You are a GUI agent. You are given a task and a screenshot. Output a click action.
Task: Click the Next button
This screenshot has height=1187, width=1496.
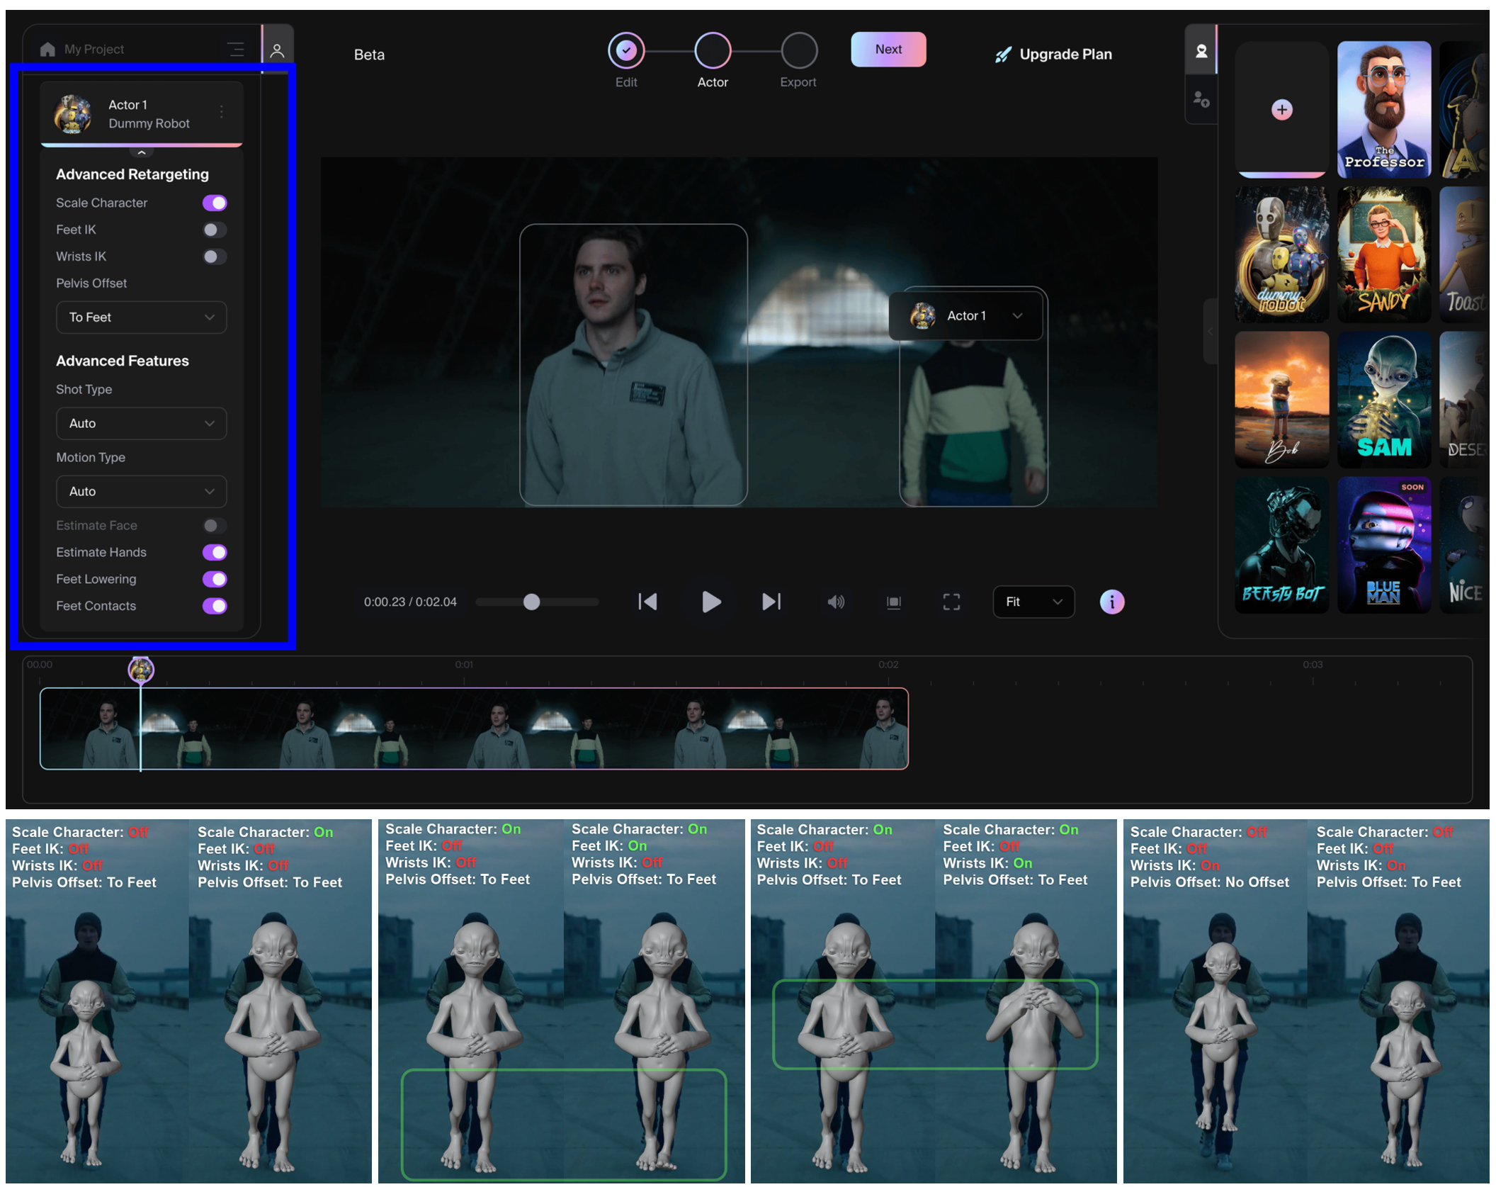coord(888,49)
